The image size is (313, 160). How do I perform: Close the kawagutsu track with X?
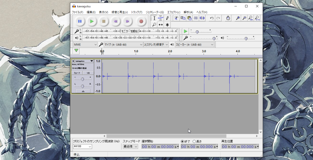tap(73, 61)
